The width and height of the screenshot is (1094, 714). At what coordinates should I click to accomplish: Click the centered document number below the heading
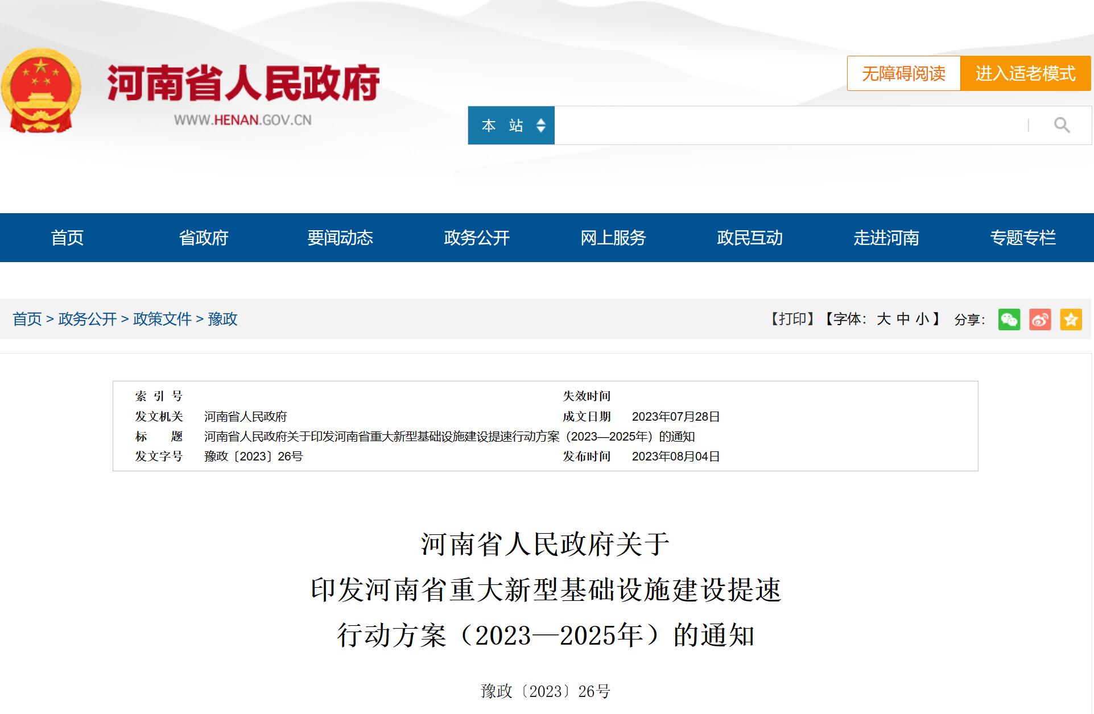coord(546,691)
